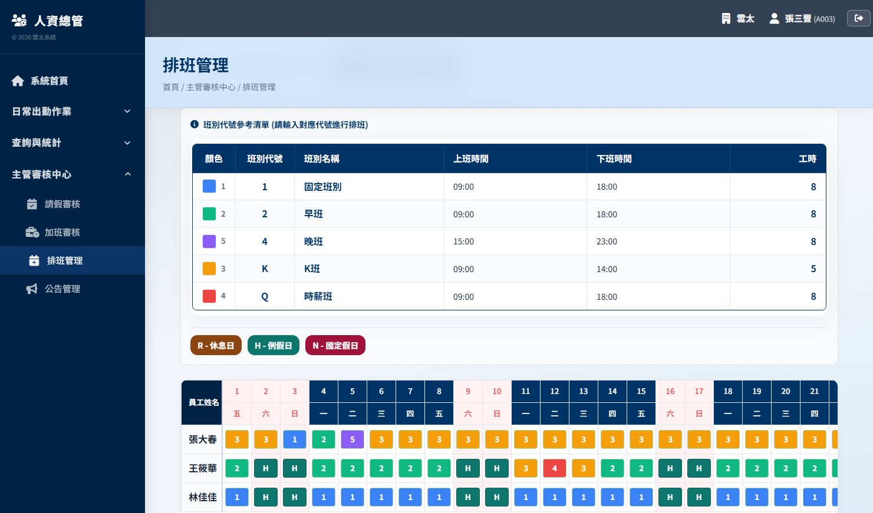Click the 時薪班 name cell

369,296
